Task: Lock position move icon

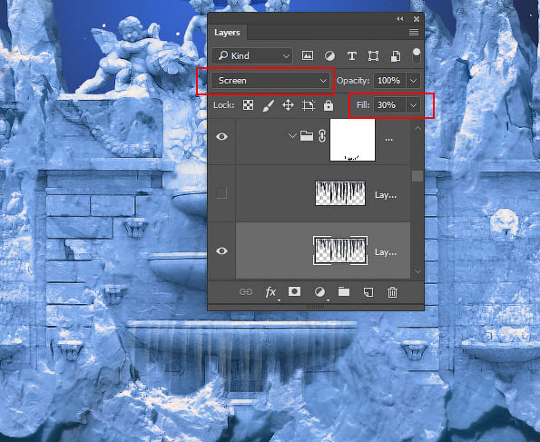Action: coord(288,105)
